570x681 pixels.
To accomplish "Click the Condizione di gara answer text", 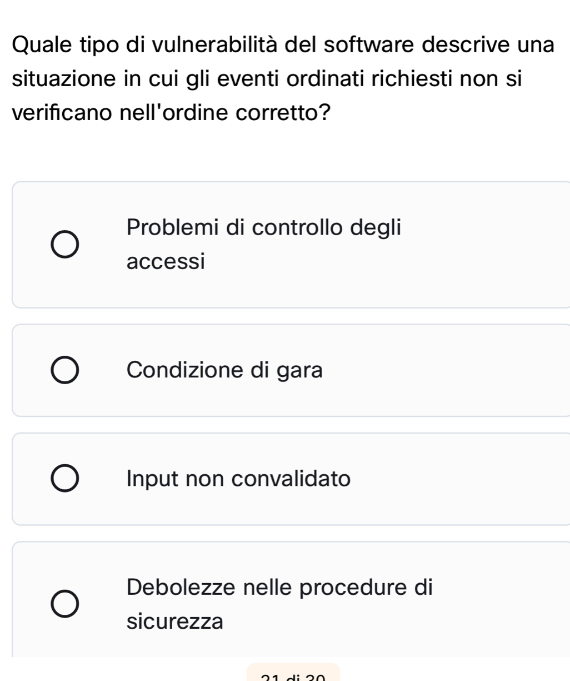I will pos(224,370).
